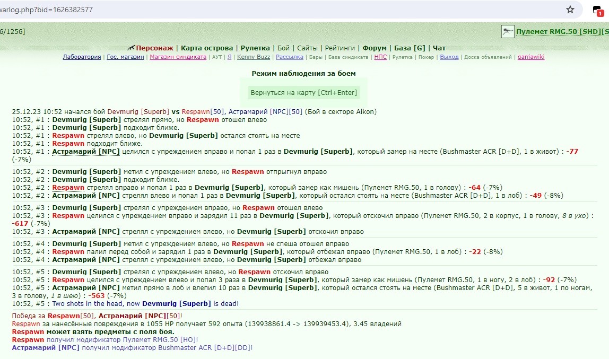Open Devmurig [Superb] in the battle header
This screenshot has width=609, height=359.
click(138, 112)
